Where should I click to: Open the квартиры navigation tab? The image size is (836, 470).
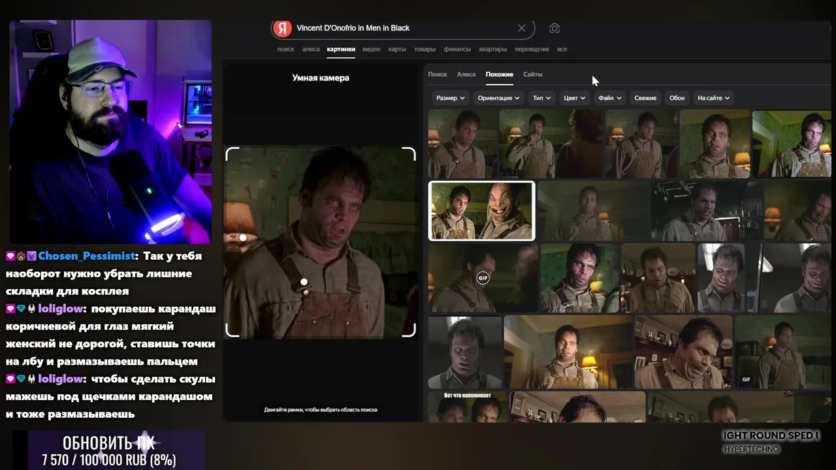click(492, 49)
